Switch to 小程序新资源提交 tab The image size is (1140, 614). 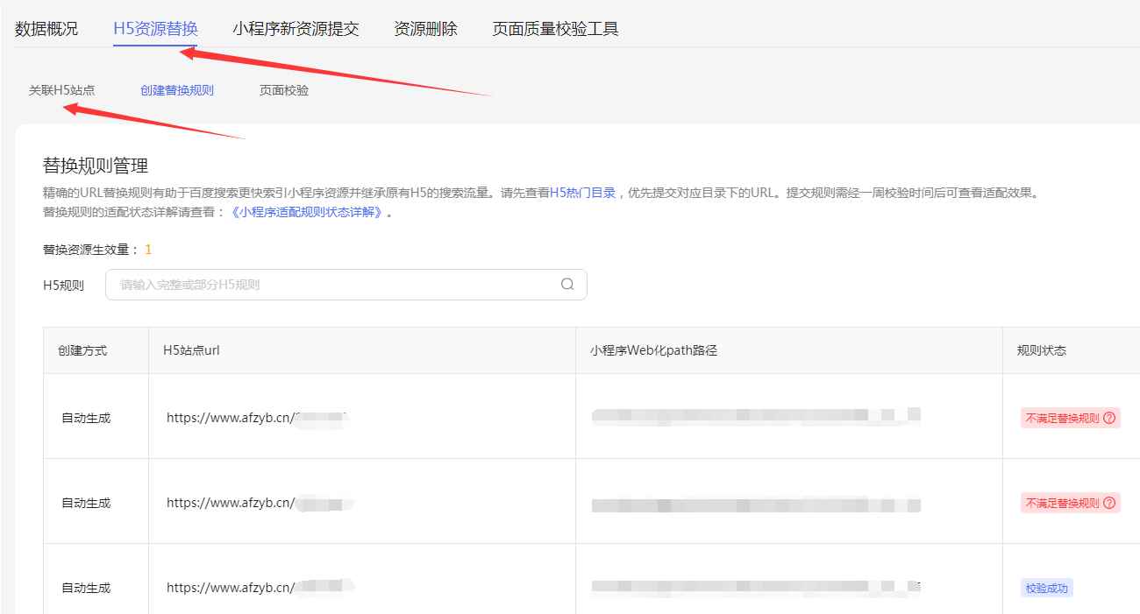coord(296,29)
